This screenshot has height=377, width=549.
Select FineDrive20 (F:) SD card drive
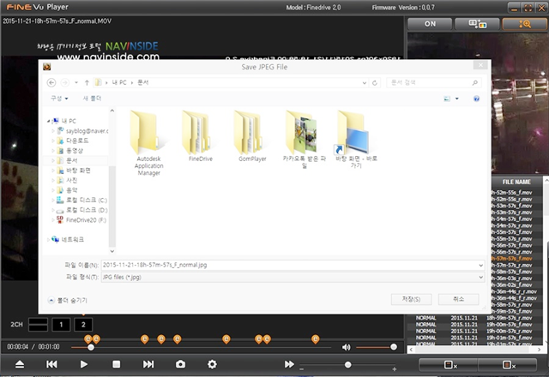click(x=86, y=220)
